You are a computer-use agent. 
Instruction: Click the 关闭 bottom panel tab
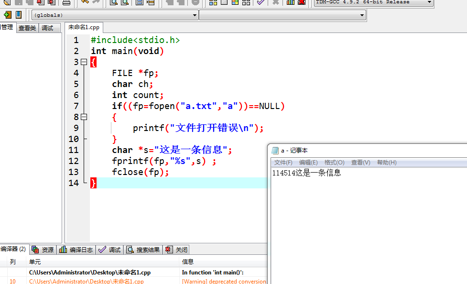click(176, 250)
